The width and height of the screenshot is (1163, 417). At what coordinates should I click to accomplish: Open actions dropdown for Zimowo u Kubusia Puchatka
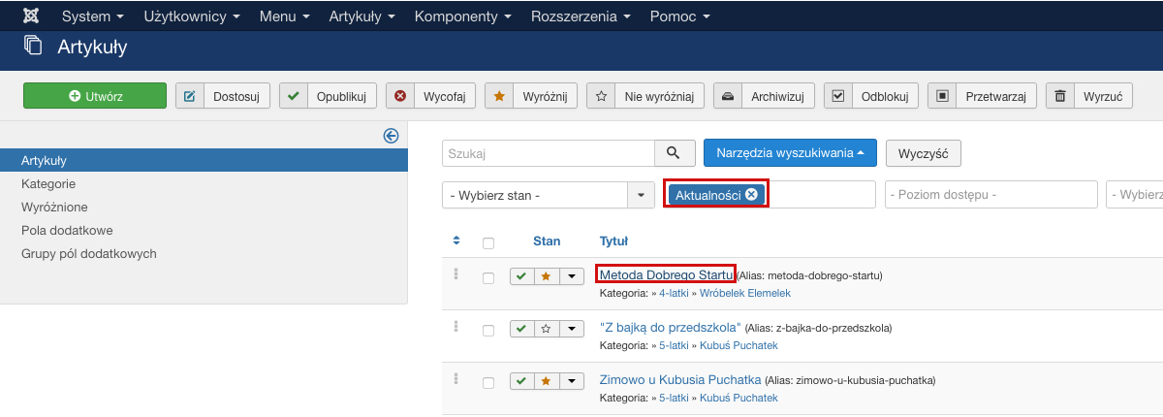572,382
